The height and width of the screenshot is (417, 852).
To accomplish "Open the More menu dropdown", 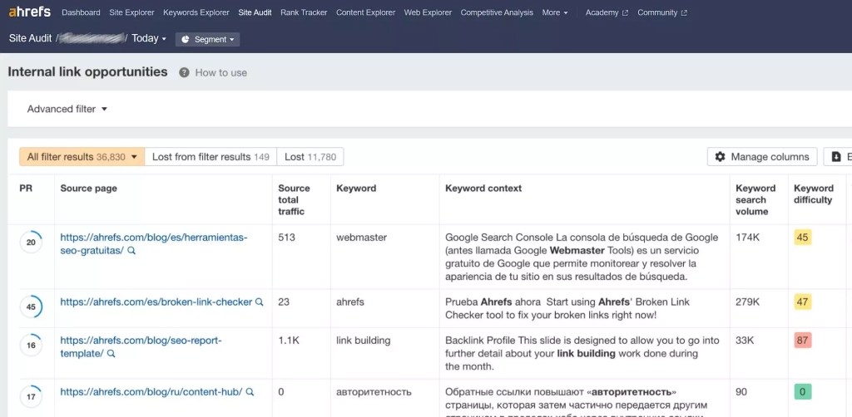I will tap(555, 12).
